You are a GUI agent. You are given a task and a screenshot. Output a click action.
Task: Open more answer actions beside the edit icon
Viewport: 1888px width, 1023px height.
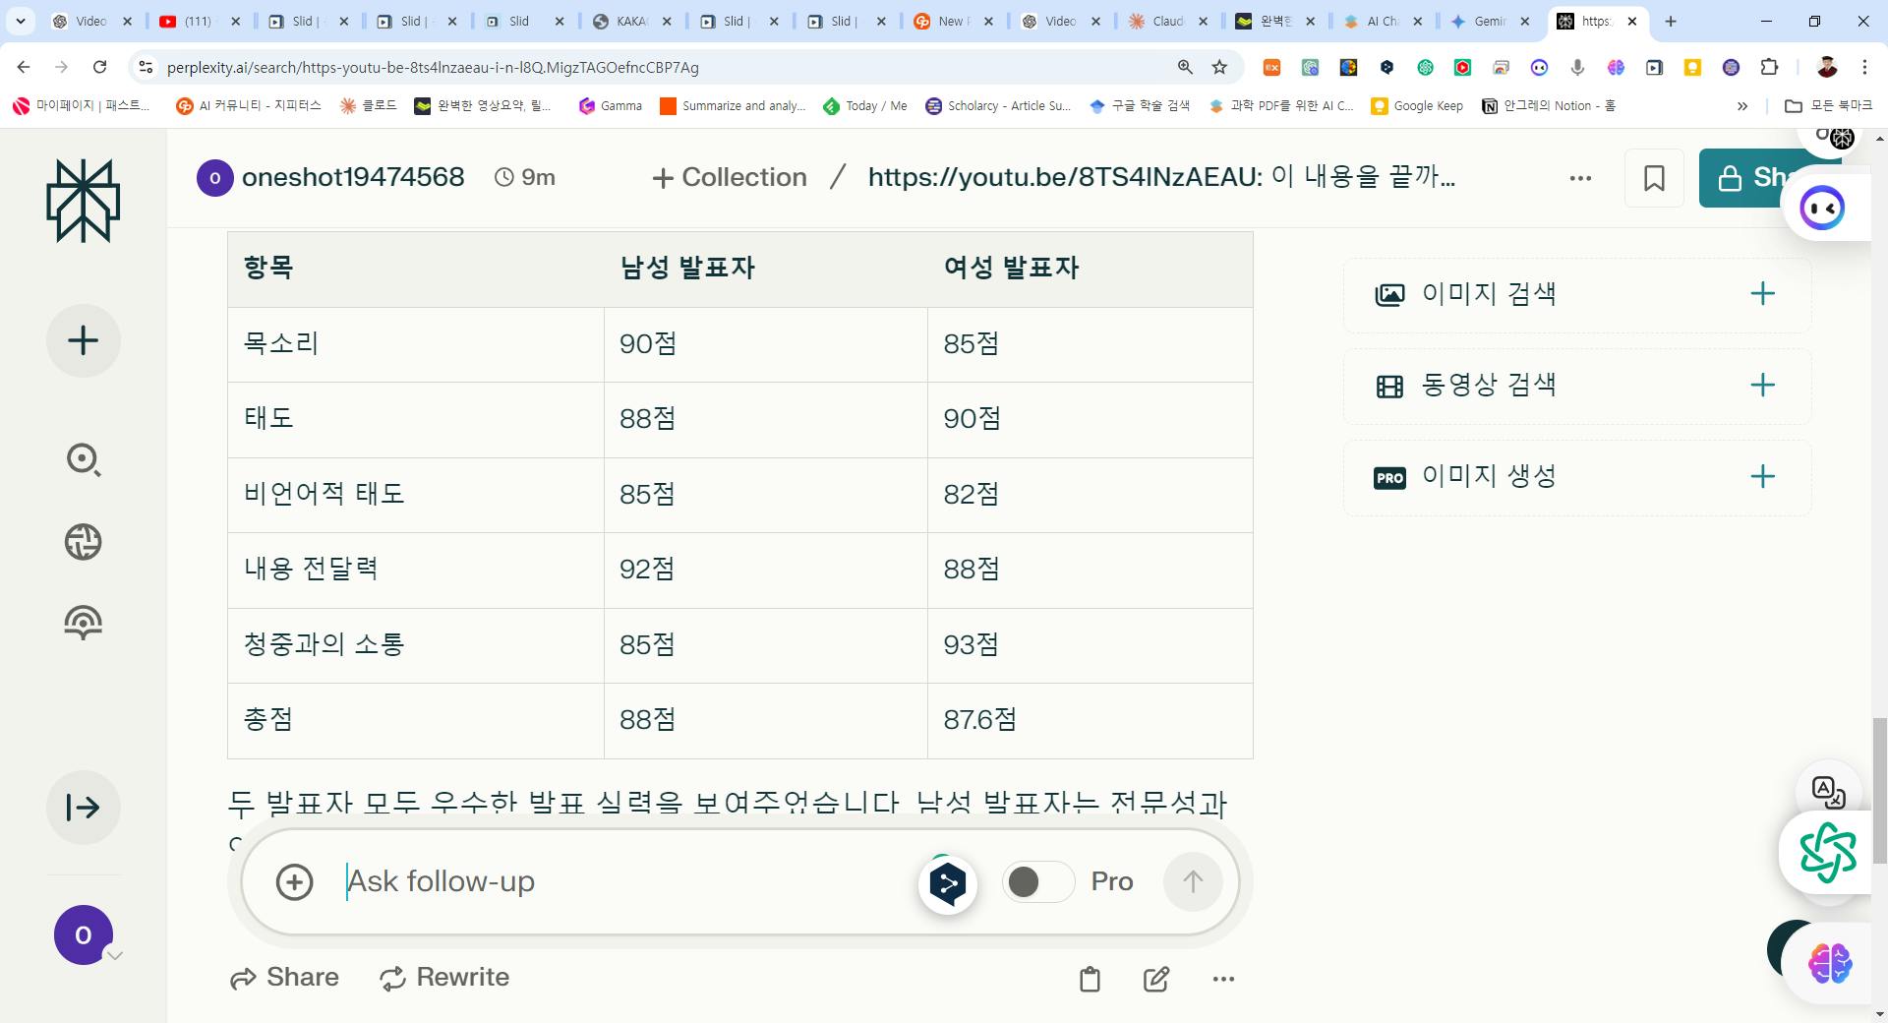tap(1223, 979)
